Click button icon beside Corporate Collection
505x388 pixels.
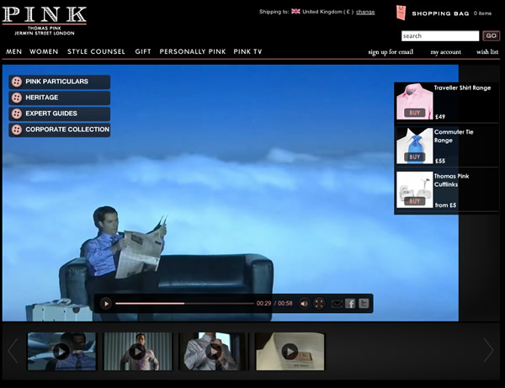17,130
